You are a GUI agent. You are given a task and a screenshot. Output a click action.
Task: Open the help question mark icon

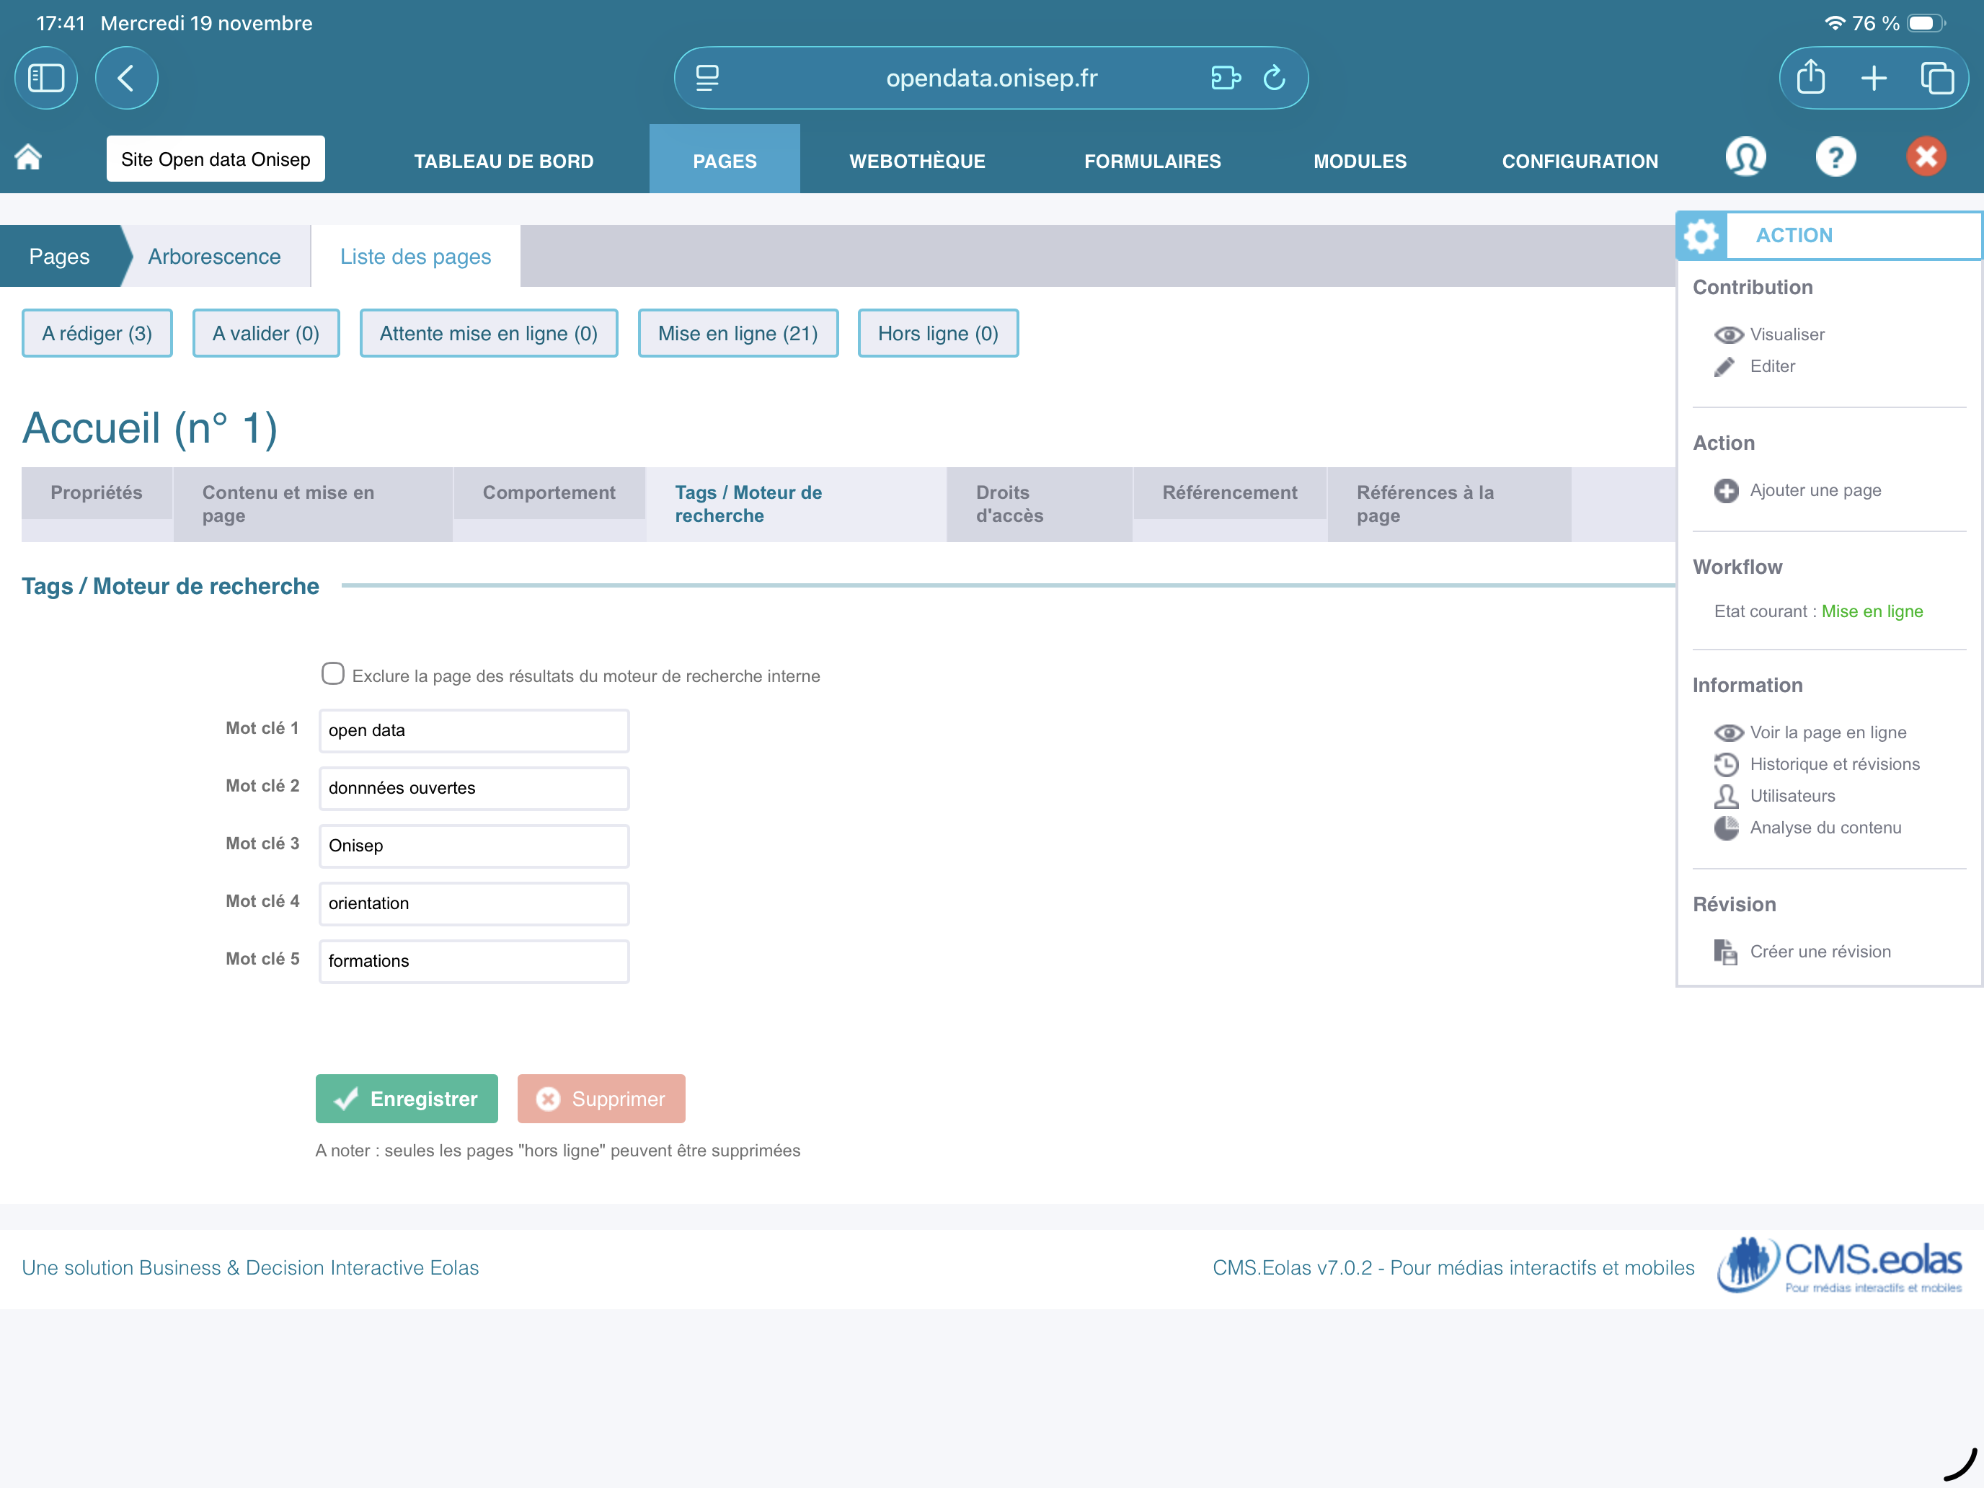(1835, 158)
